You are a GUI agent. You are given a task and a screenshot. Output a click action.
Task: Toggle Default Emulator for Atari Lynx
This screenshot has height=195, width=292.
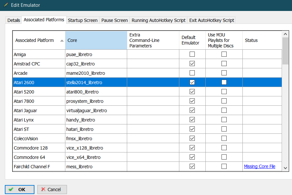pos(192,120)
